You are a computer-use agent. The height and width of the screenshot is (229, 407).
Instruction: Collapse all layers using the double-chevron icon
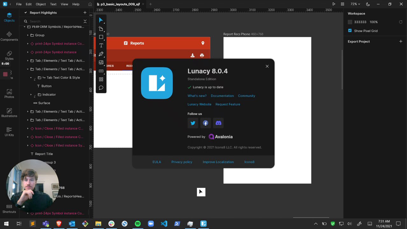click(x=85, y=21)
